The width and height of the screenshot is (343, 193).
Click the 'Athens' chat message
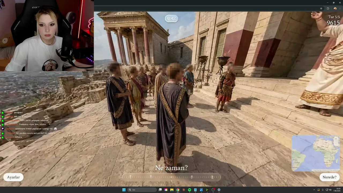(18, 137)
